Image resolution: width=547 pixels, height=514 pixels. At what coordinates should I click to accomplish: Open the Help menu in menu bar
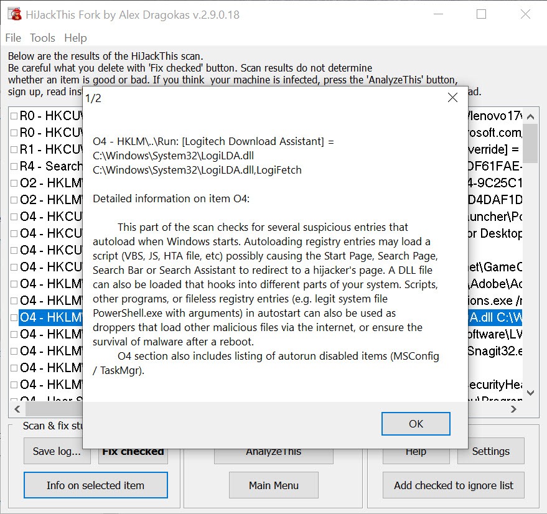pyautogui.click(x=75, y=38)
